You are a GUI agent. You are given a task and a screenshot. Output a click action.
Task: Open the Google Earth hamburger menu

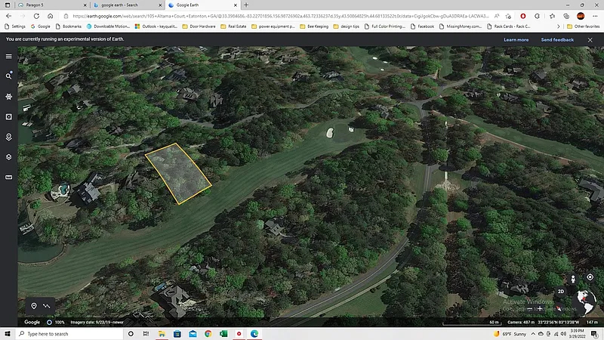pyautogui.click(x=9, y=56)
